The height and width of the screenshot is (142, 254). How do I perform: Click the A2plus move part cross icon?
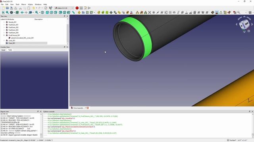pos(111,12)
